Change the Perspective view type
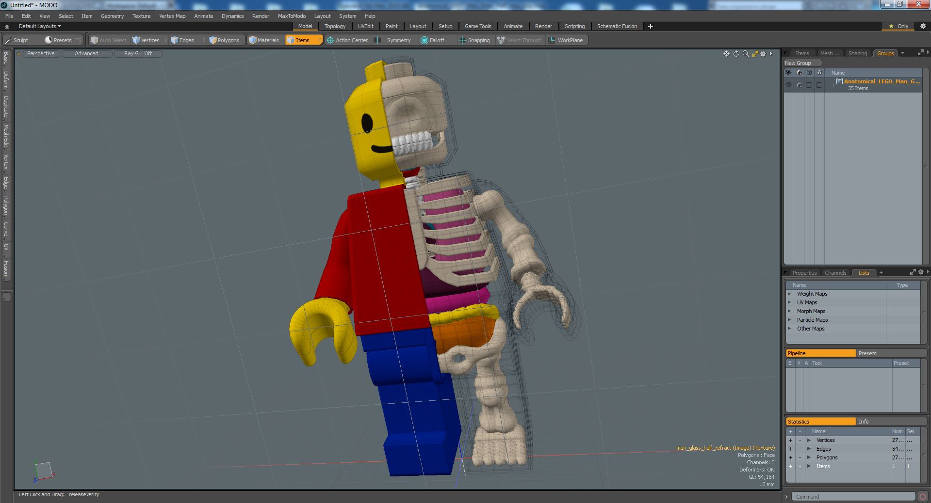This screenshot has height=503, width=931. click(x=41, y=54)
